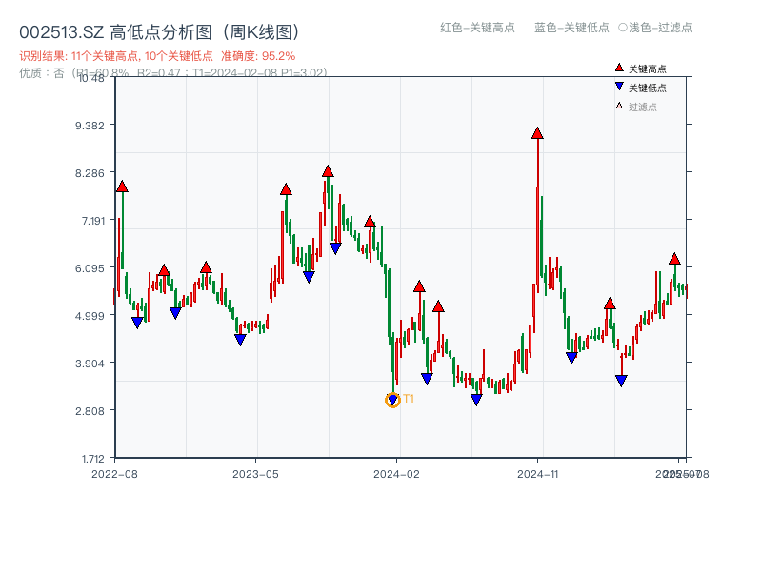Click the orange T1 circle marker
Viewport: 762px width, 571px height.
(x=391, y=400)
